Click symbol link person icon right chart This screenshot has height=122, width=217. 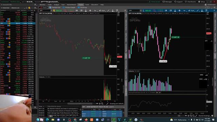point(143,11)
